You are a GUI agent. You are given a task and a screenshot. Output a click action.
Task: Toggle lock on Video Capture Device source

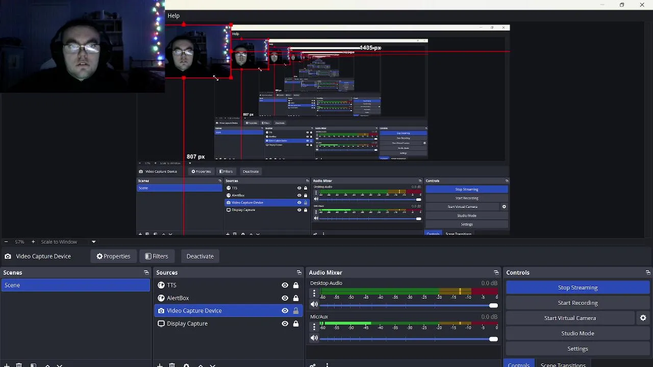tap(295, 310)
